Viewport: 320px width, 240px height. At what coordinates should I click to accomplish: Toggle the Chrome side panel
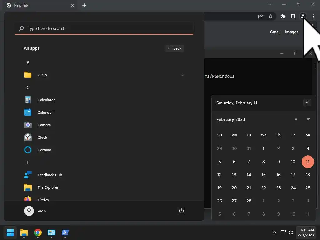pyautogui.click(x=293, y=16)
